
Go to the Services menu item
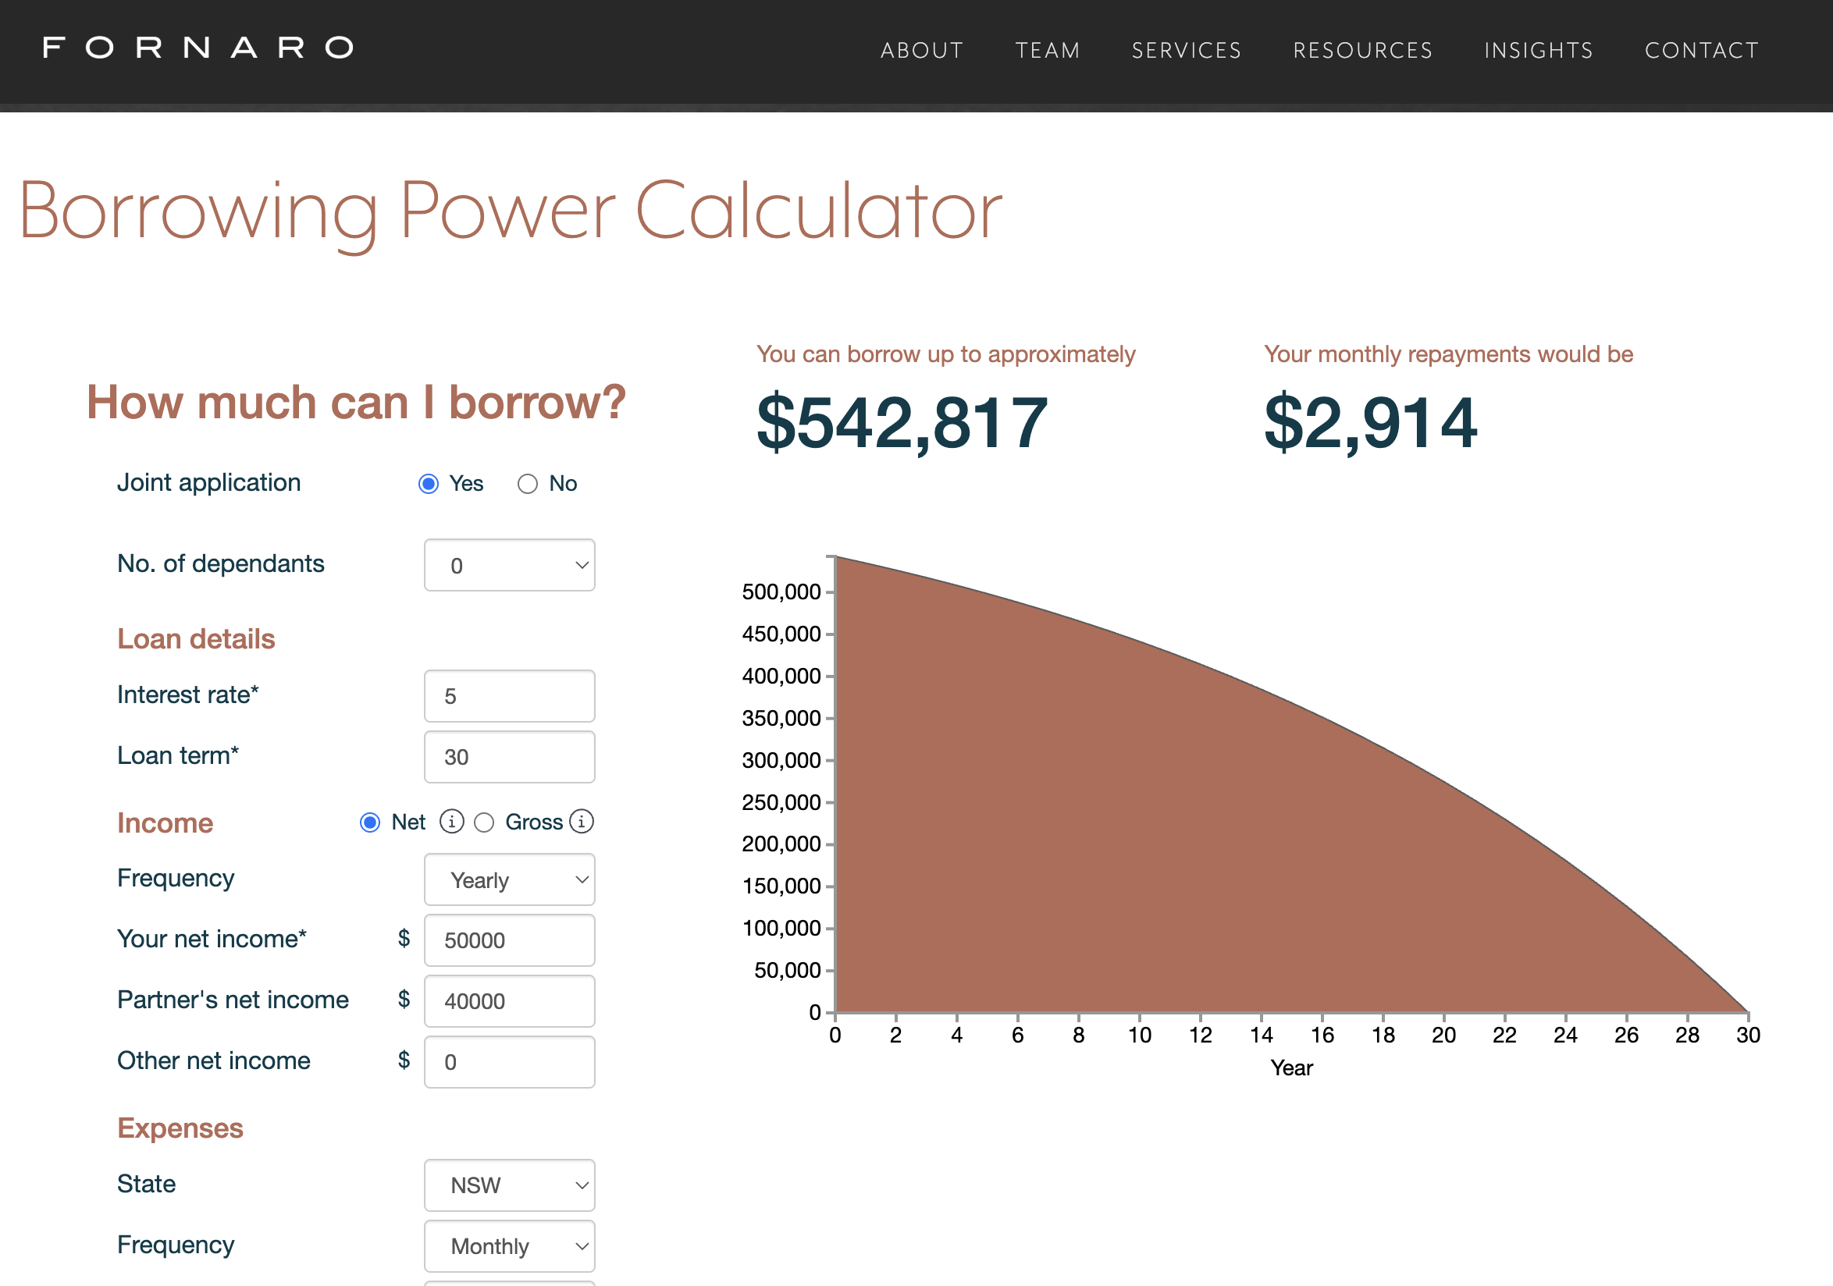point(1187,50)
